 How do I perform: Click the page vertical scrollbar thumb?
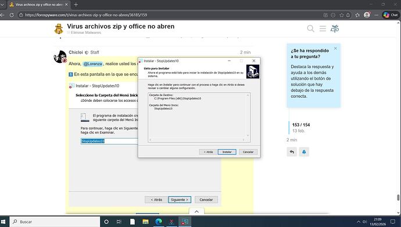[398, 197]
